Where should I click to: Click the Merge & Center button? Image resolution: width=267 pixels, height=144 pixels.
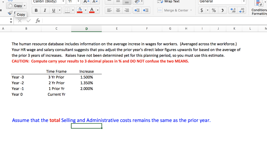175,10
